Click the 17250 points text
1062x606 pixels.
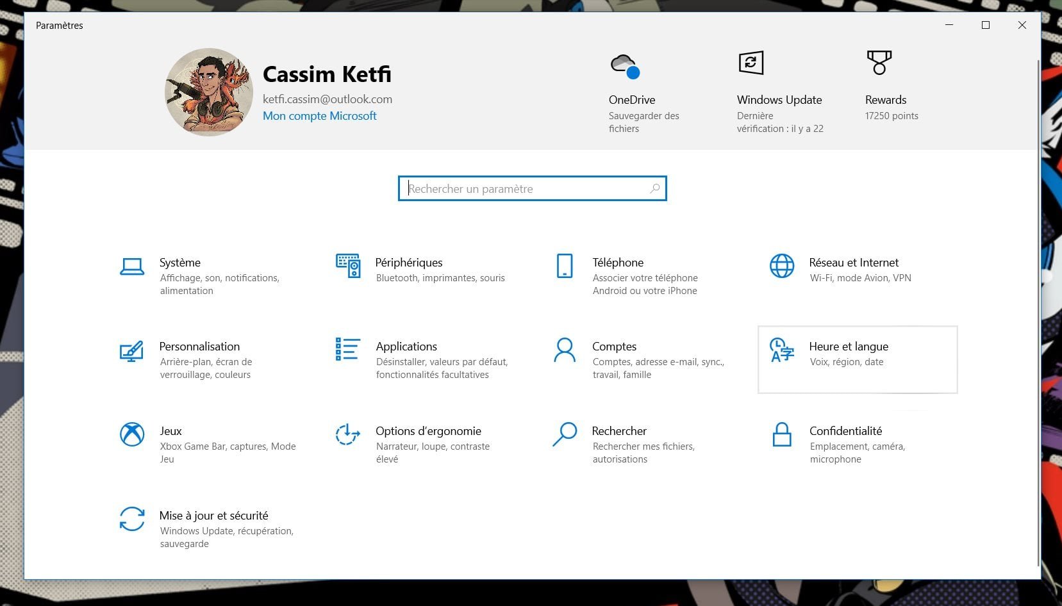pyautogui.click(x=892, y=116)
